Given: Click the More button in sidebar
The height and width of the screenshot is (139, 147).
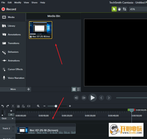Looking at the screenshot, I should [13, 89].
